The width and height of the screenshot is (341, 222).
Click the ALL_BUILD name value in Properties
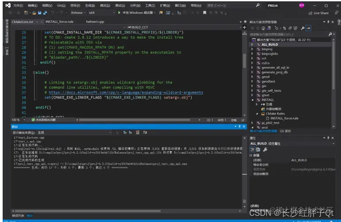299,160
